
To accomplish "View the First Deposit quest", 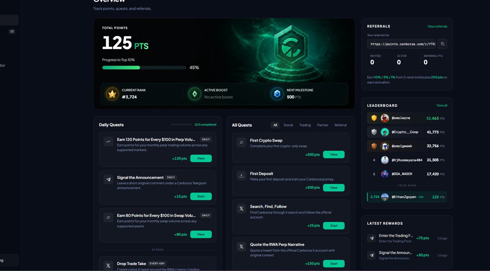I will coord(334,188).
